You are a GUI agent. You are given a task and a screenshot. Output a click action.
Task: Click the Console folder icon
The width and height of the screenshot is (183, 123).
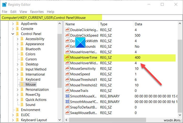[x=17, y=29]
